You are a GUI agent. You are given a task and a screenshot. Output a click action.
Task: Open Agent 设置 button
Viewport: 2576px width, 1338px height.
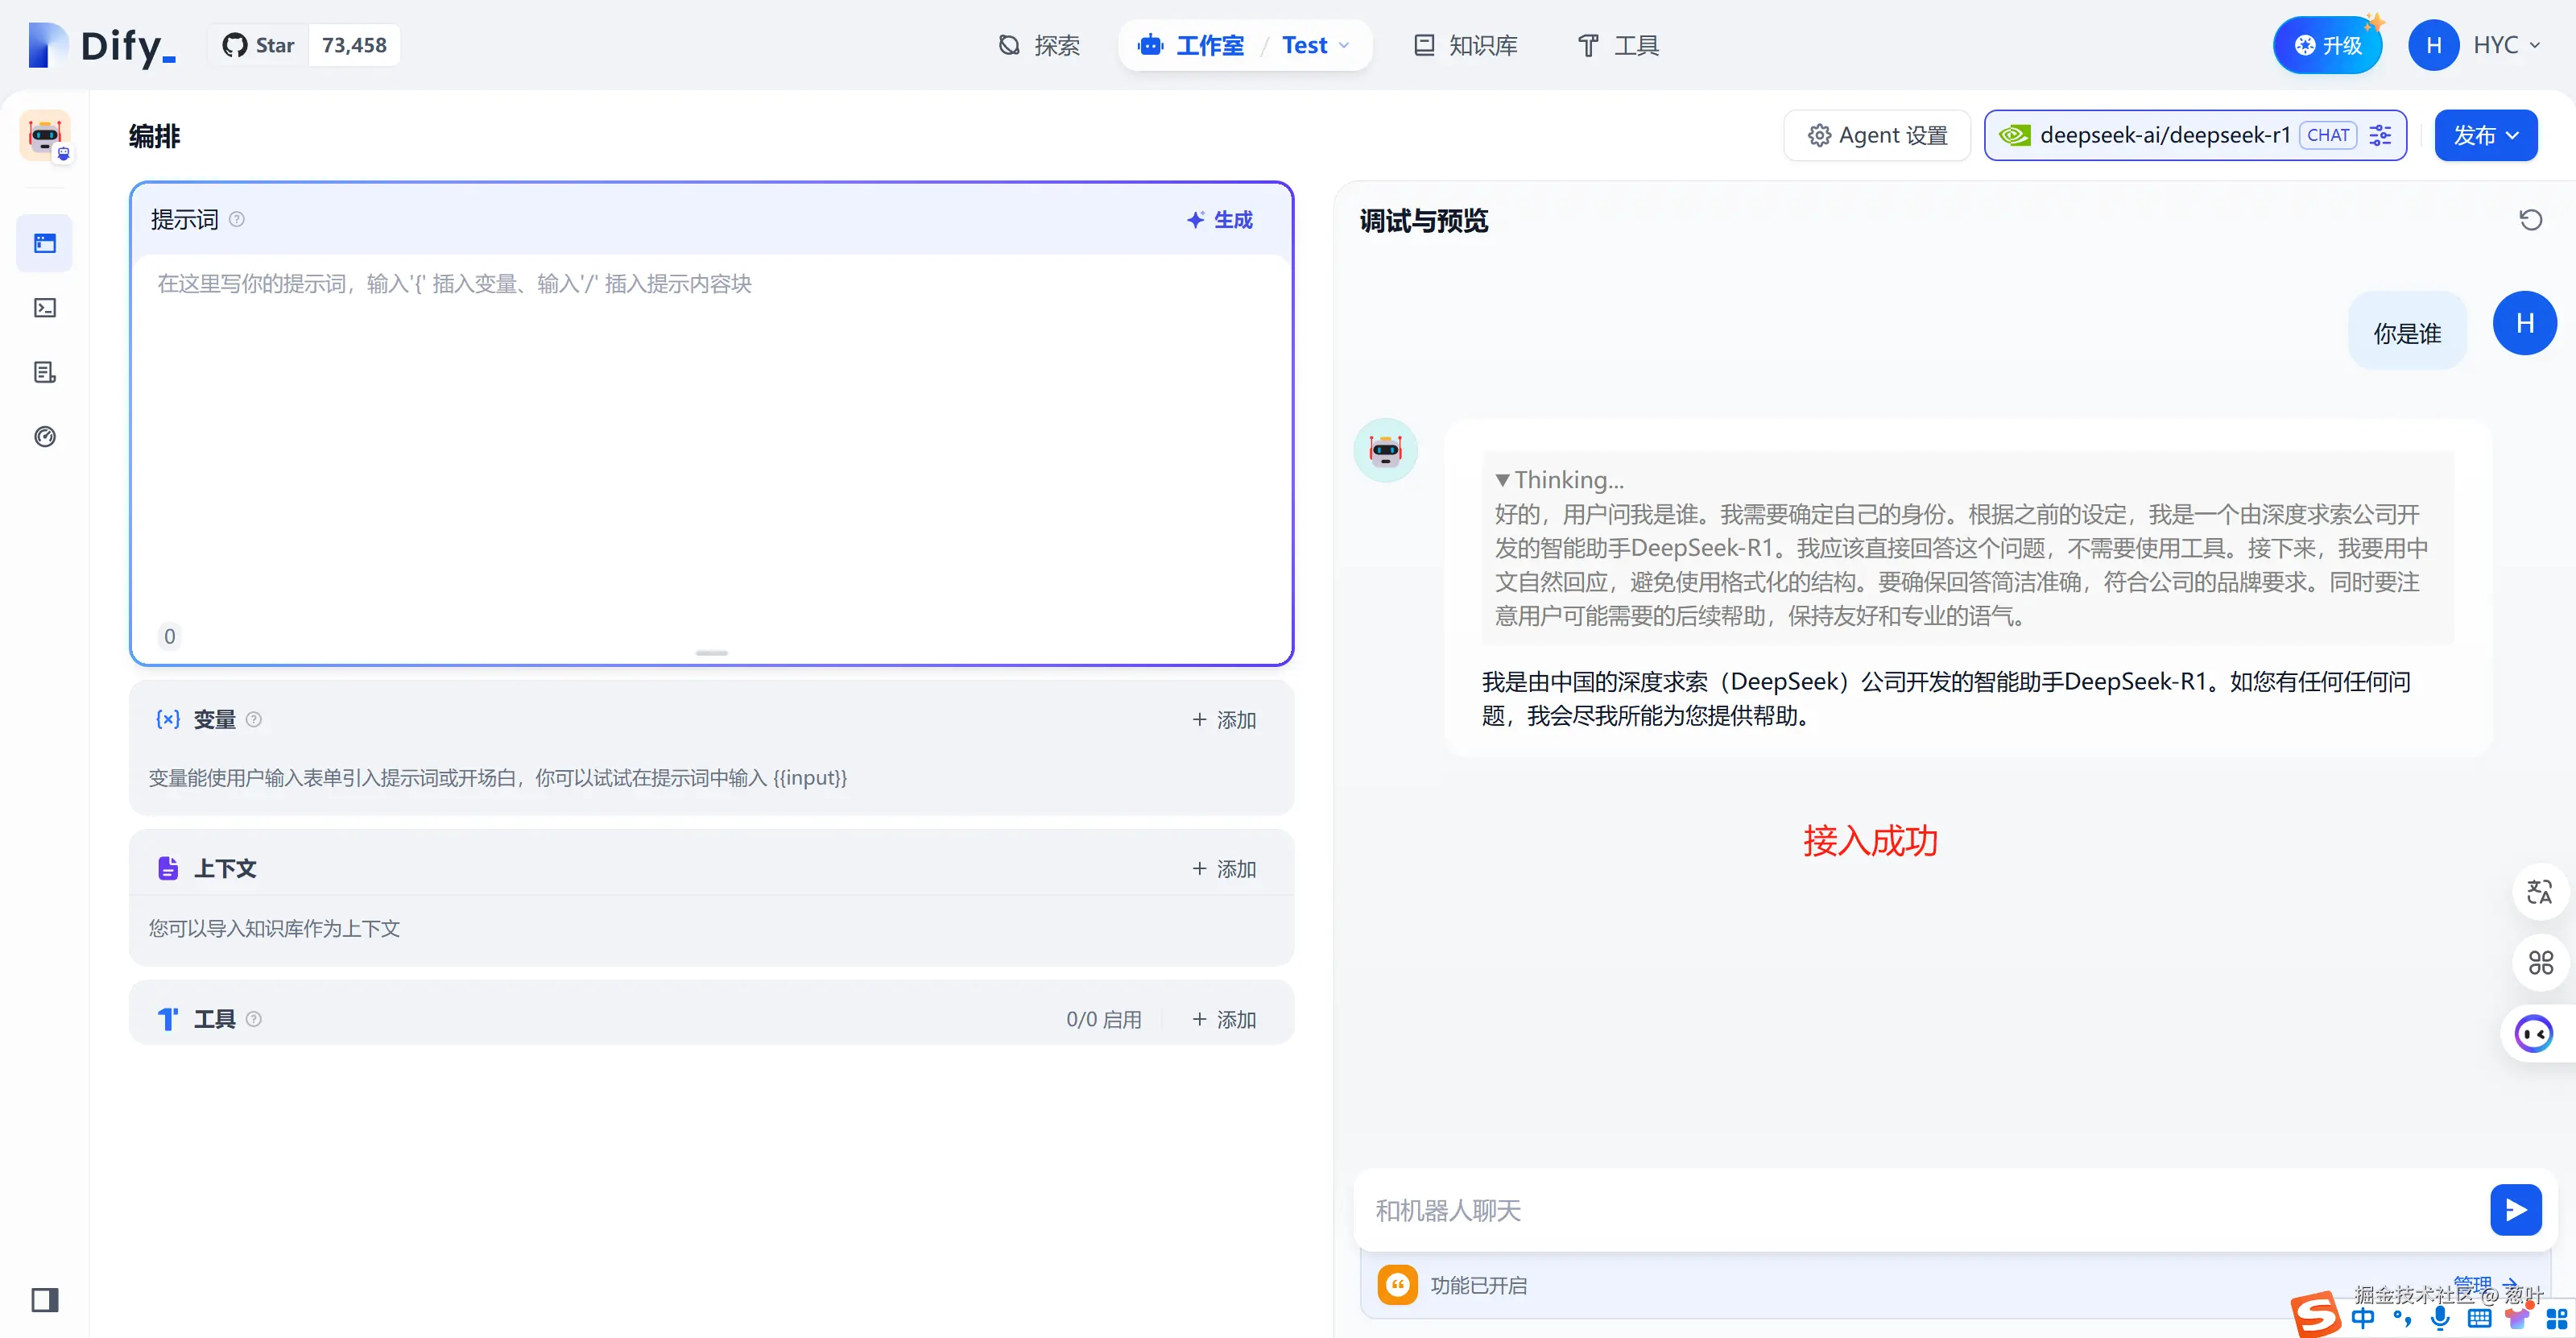pyautogui.click(x=1877, y=135)
